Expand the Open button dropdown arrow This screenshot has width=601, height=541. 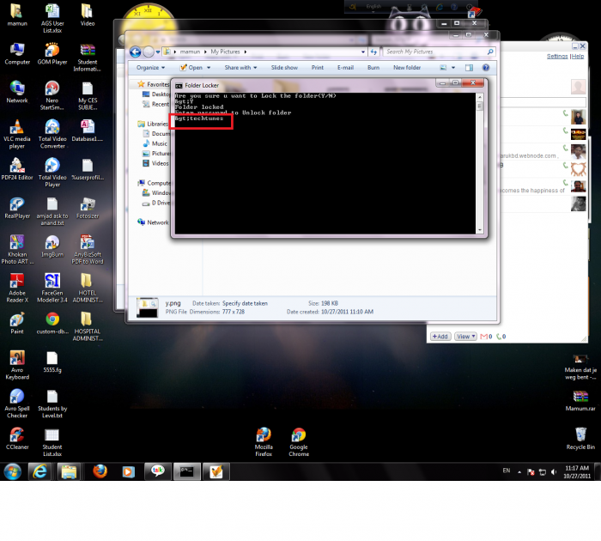[x=209, y=68]
